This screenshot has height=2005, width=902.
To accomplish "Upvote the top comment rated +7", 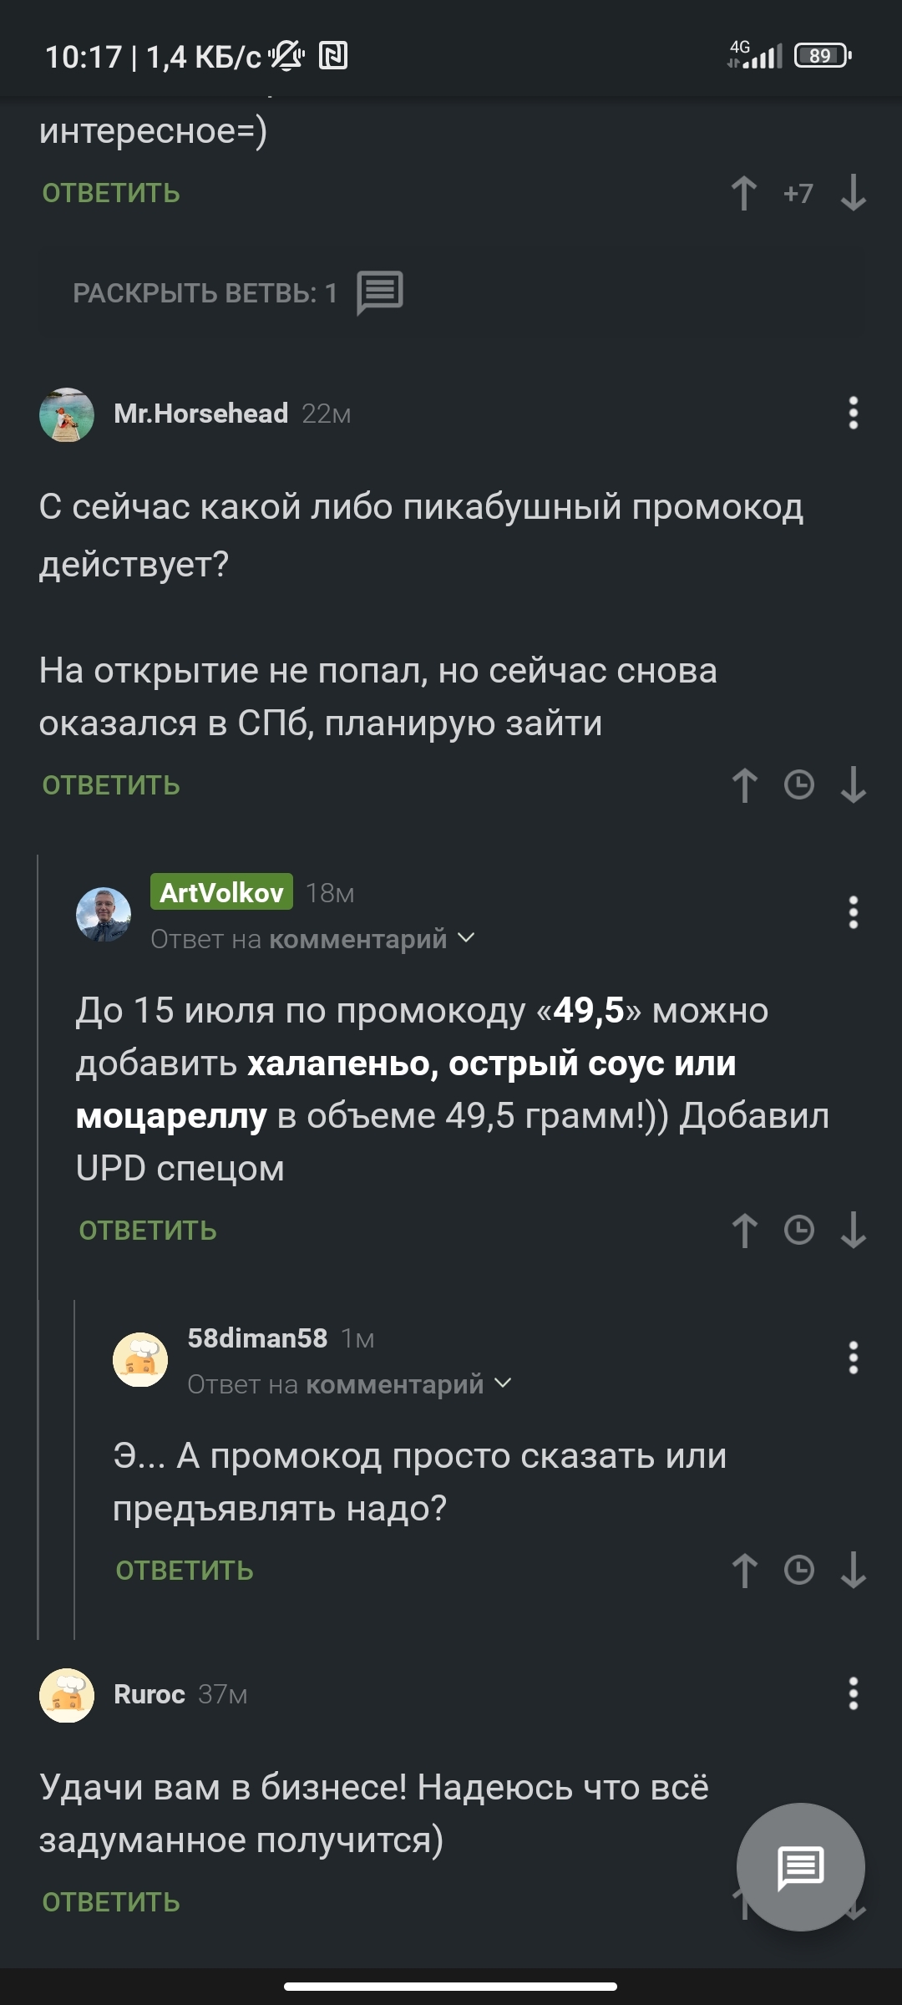I will (744, 194).
